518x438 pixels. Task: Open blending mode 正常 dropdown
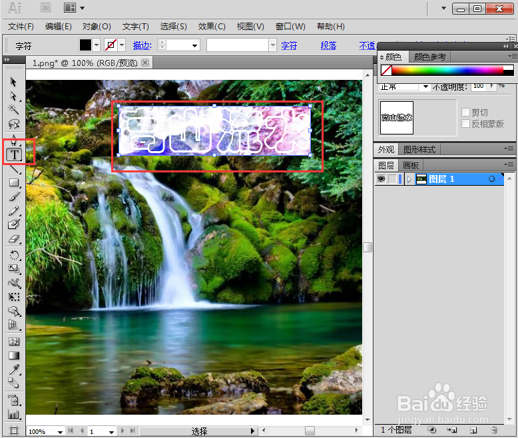(x=425, y=87)
